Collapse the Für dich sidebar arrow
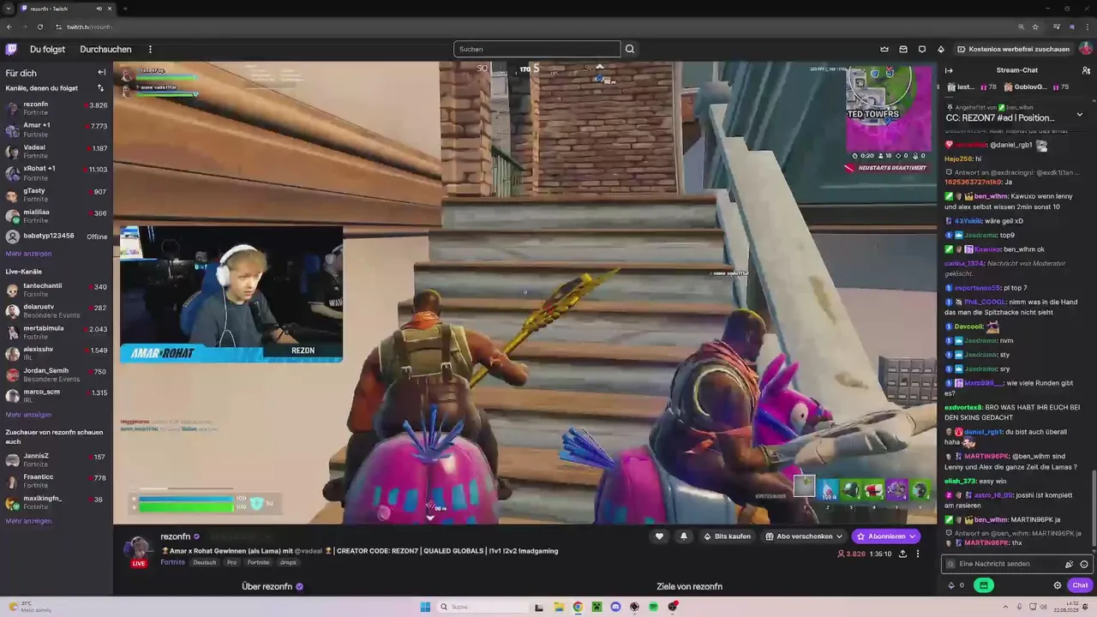 [101, 73]
